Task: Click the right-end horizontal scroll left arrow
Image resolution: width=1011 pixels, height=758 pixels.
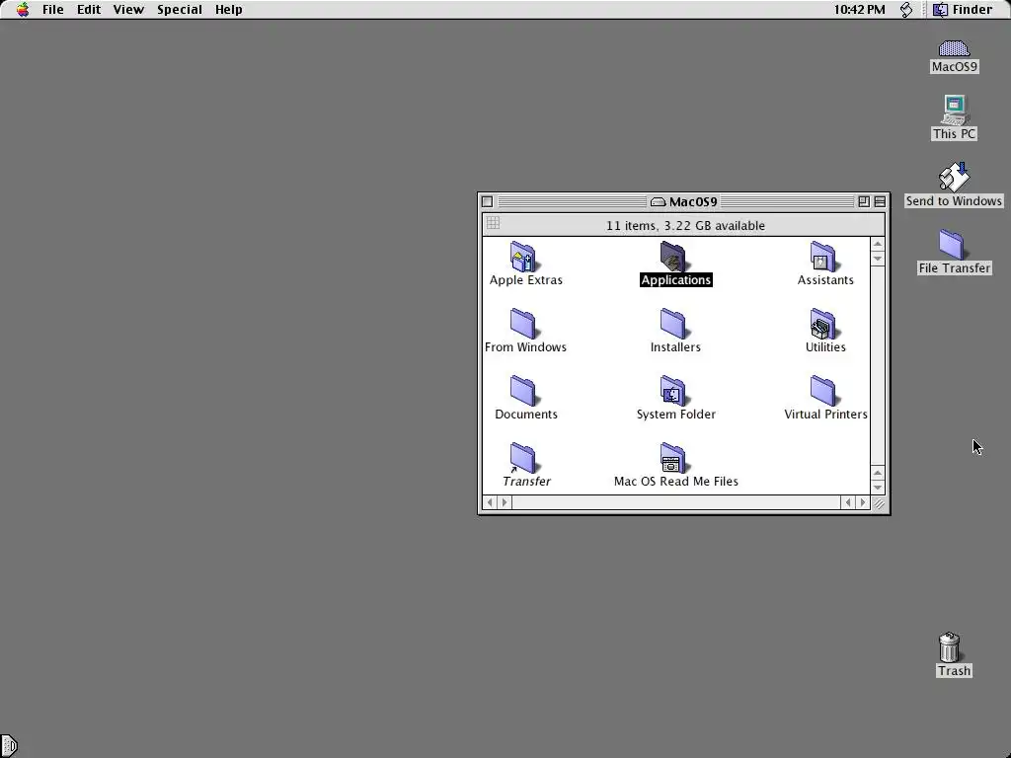Action: pyautogui.click(x=848, y=502)
